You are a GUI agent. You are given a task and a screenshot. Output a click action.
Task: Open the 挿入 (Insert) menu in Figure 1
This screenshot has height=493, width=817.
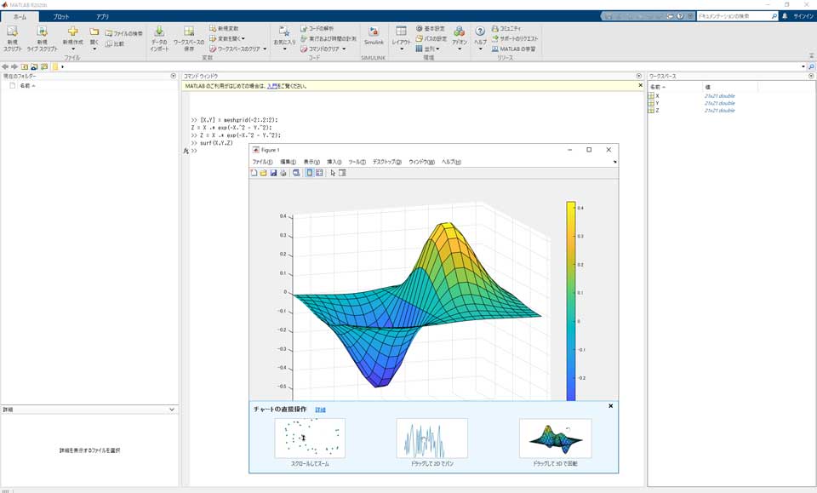[334, 162]
